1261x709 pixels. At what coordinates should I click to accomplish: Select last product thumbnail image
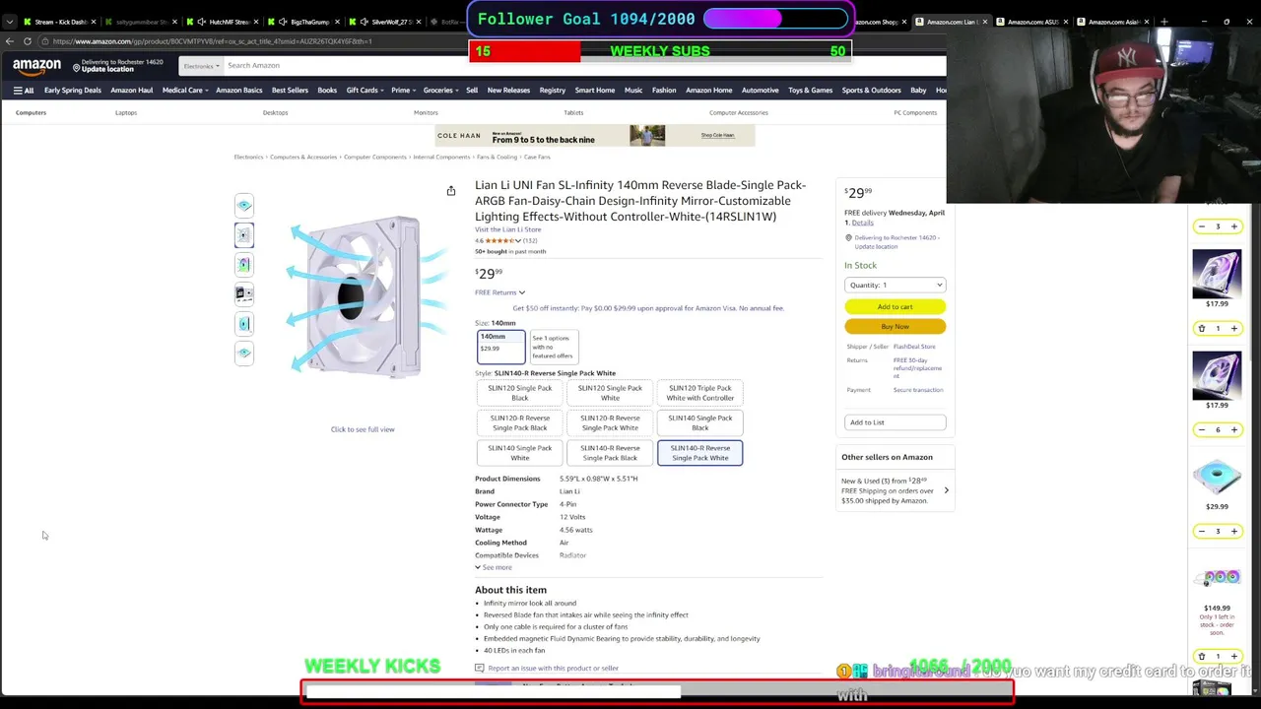244,353
